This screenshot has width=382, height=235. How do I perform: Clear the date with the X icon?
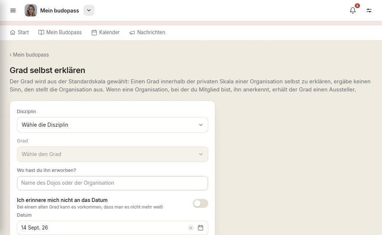pos(191,228)
